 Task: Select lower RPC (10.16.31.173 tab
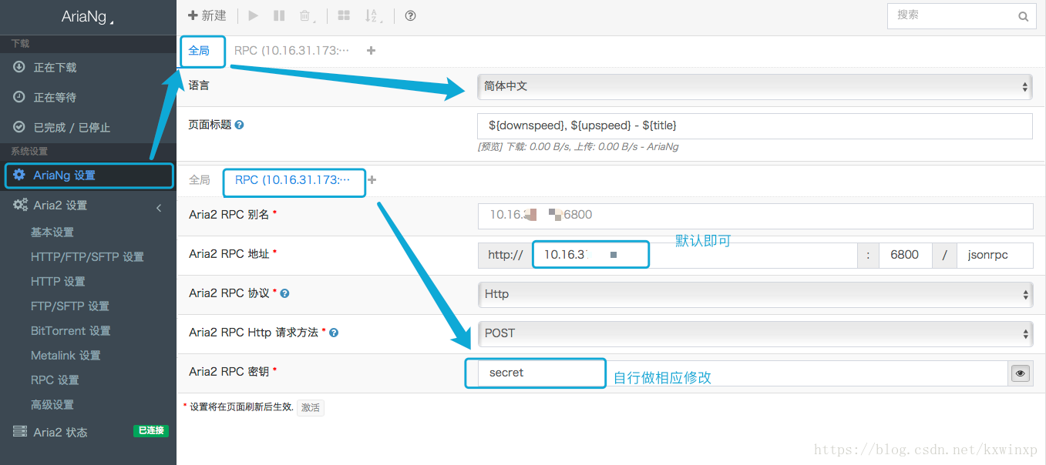coord(292,180)
